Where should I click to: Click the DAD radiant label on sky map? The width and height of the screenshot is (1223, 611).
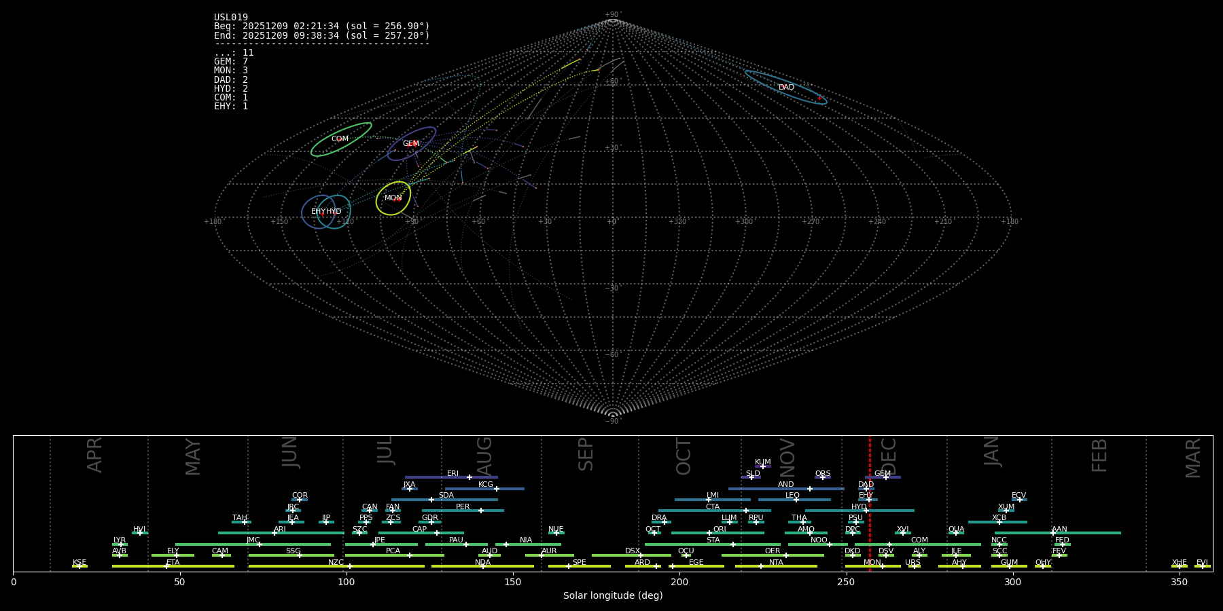pos(786,88)
